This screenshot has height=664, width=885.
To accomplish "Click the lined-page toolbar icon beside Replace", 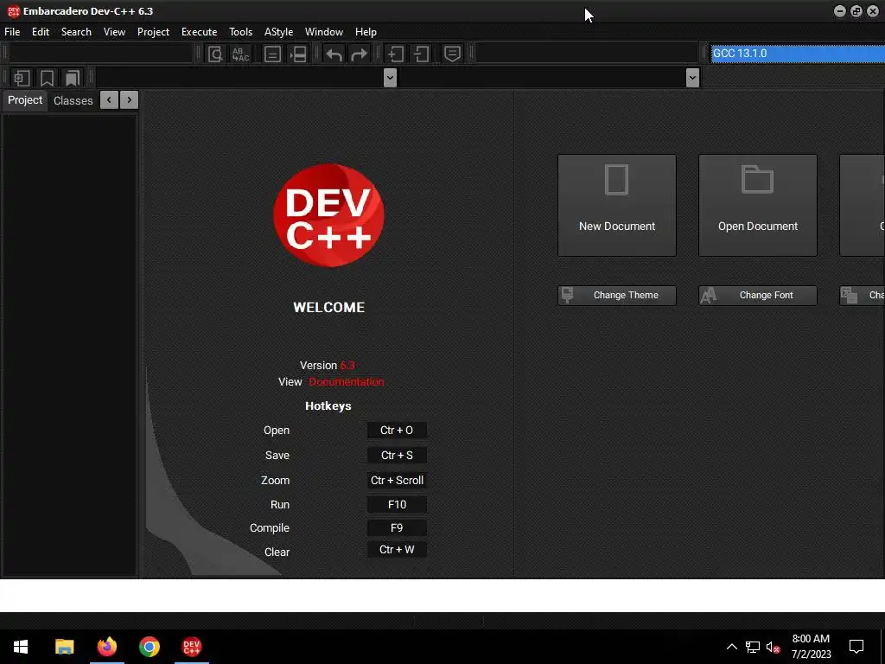I will click(272, 54).
